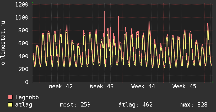Viewport: 216px width, 112px height.
Task: Click the yellow átlag legend swatch
Action: point(10,105)
